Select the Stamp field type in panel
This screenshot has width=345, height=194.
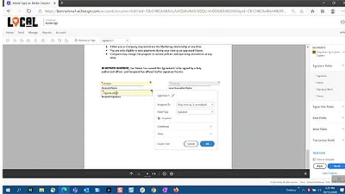click(320, 96)
